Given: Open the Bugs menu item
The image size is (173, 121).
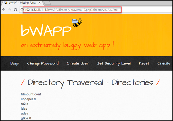Looking at the screenshot, I should tap(15, 63).
